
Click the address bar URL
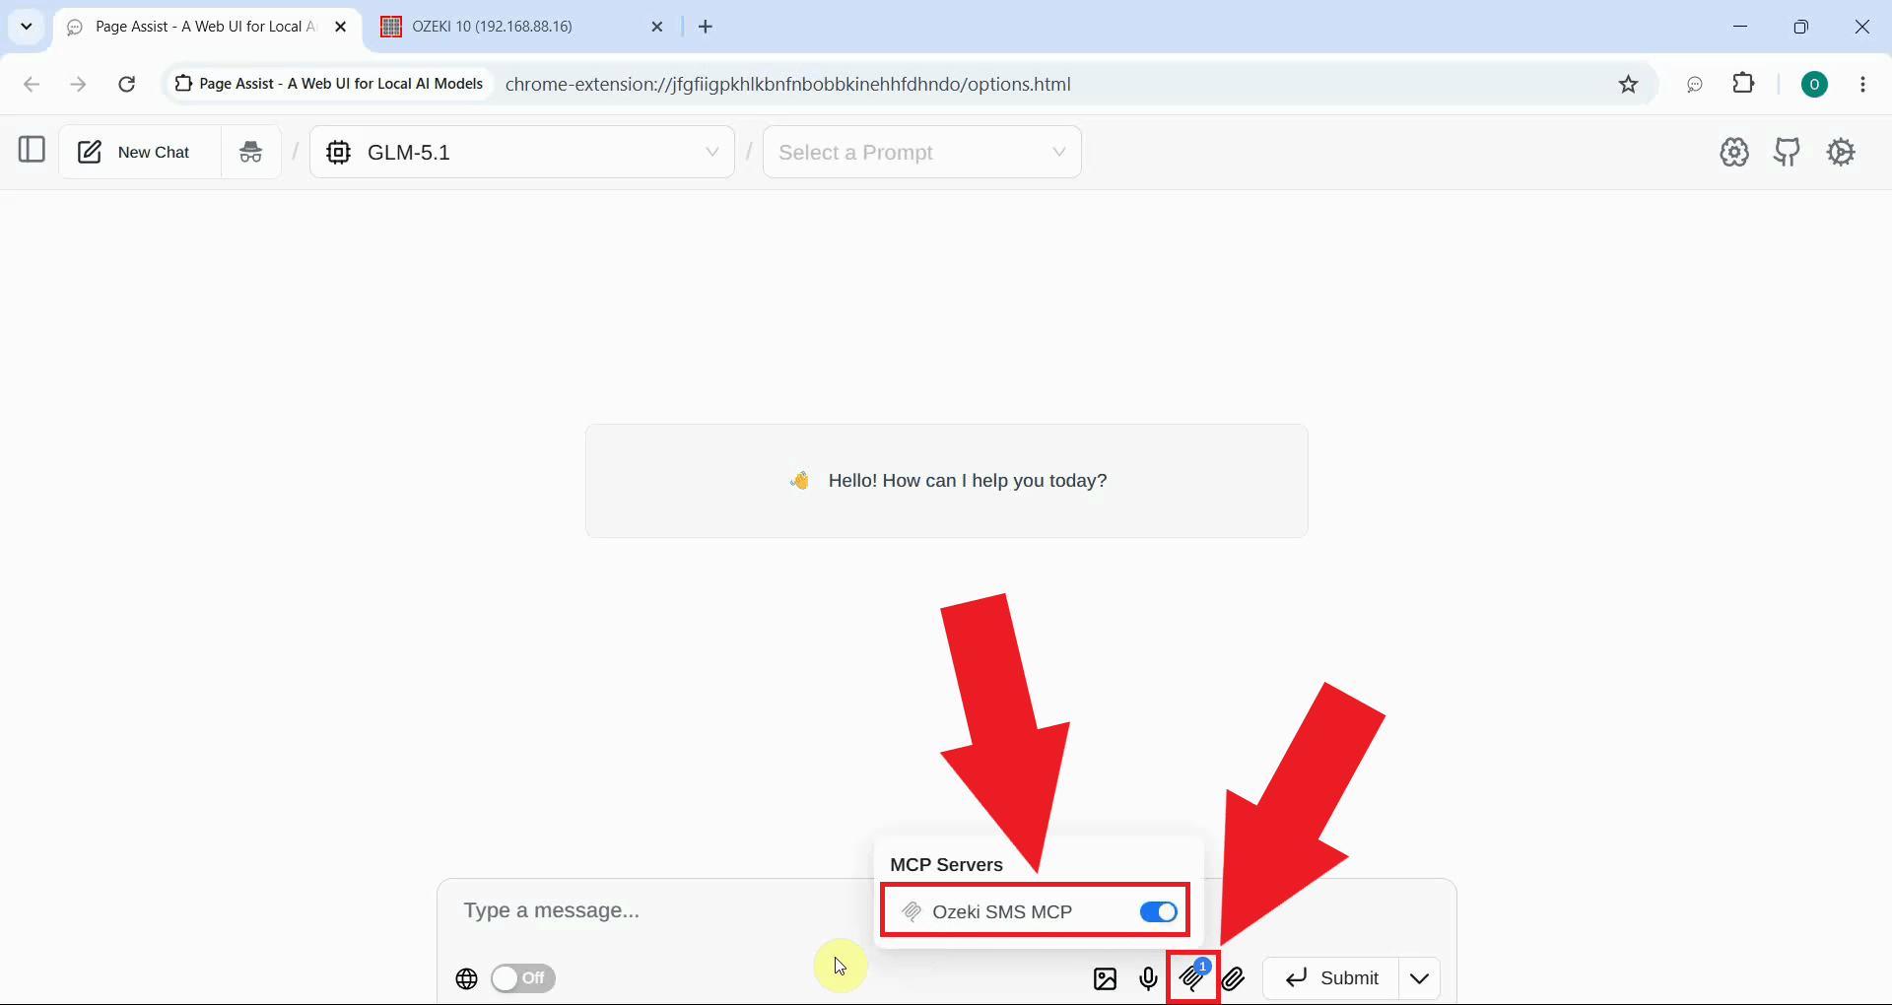787,84
